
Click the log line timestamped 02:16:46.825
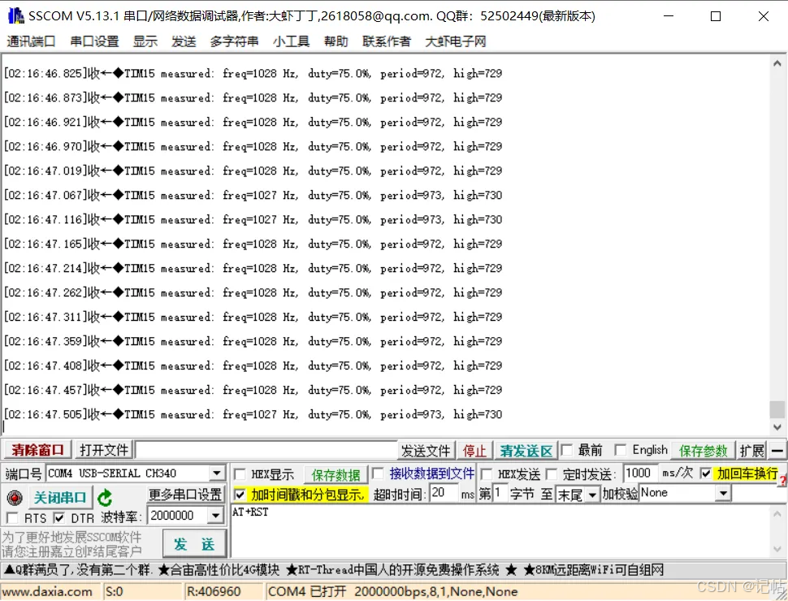click(x=253, y=73)
